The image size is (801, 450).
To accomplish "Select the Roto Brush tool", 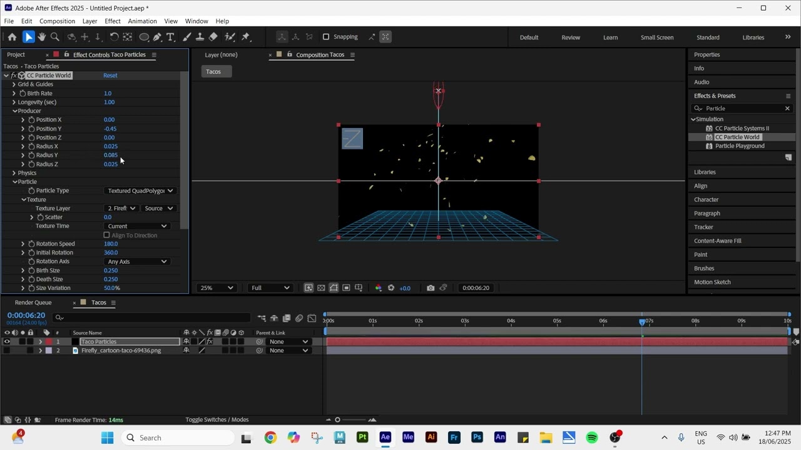I will point(230,37).
